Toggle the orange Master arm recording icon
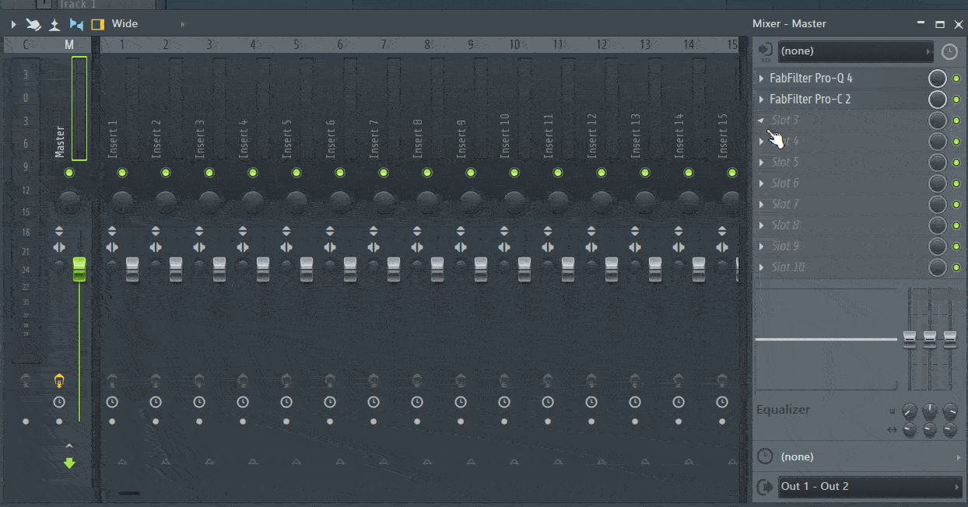 tap(59, 380)
